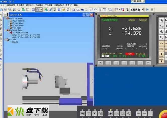
Task: Open the 远程协助 dropdown
Action: (137, 10)
